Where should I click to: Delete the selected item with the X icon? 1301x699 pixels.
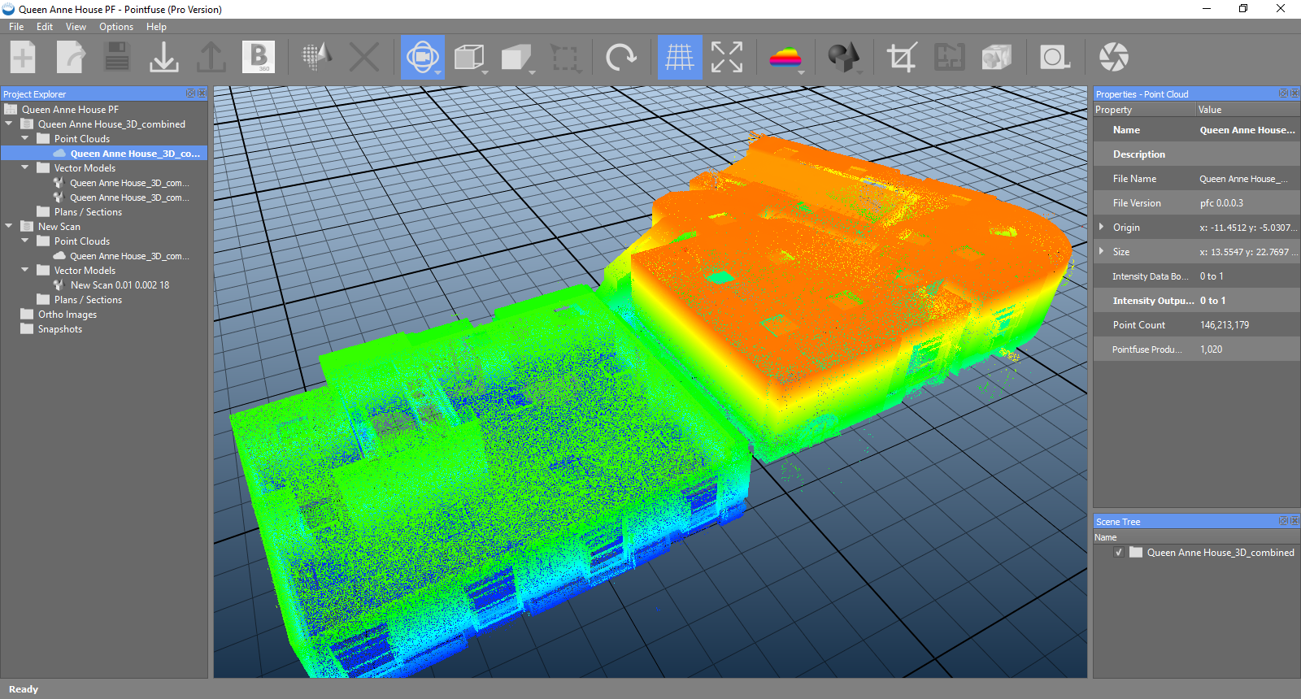(364, 57)
